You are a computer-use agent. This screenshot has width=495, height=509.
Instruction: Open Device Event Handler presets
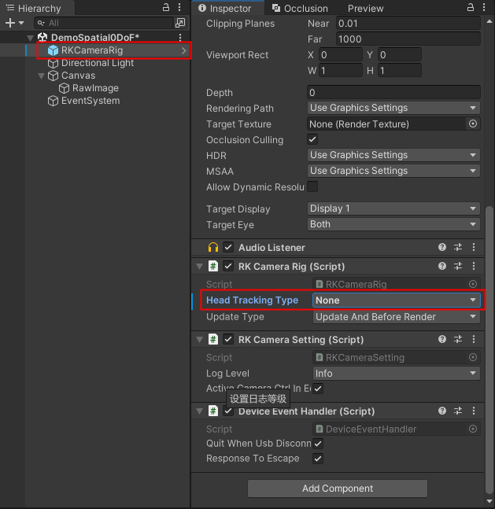[458, 411]
